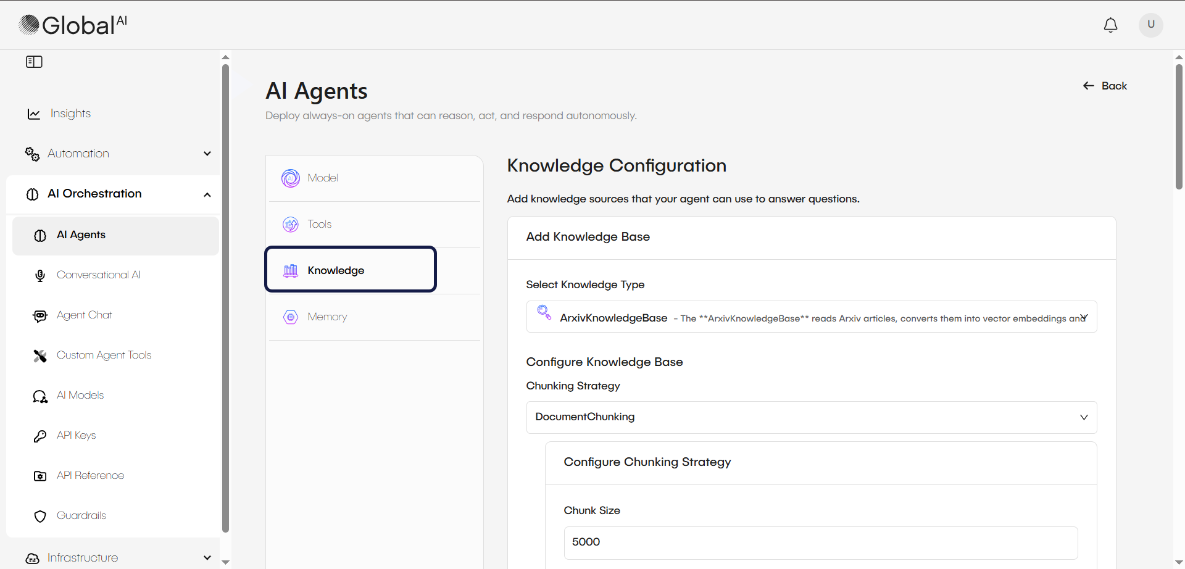Screen dimensions: 1185x569
Task: Open API Reference via its icon
Action: tap(39, 476)
